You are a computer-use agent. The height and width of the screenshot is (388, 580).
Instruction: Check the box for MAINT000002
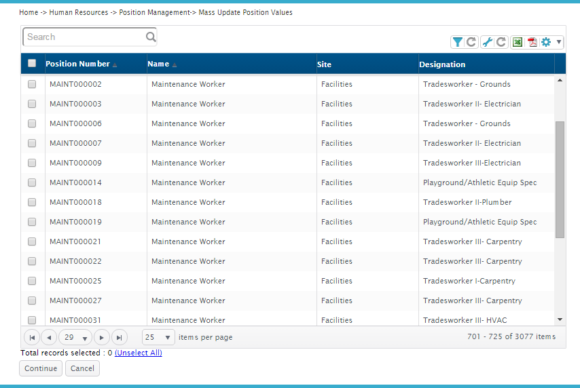32,85
